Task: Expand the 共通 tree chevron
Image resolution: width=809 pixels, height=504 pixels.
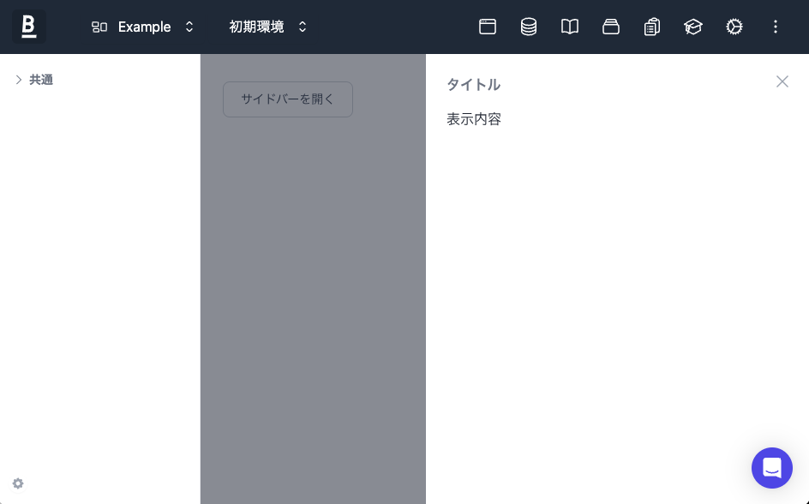Action: (19, 80)
